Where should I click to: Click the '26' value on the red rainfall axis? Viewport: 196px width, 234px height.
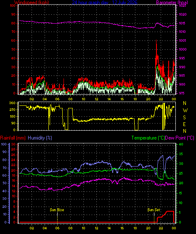[13, 155]
